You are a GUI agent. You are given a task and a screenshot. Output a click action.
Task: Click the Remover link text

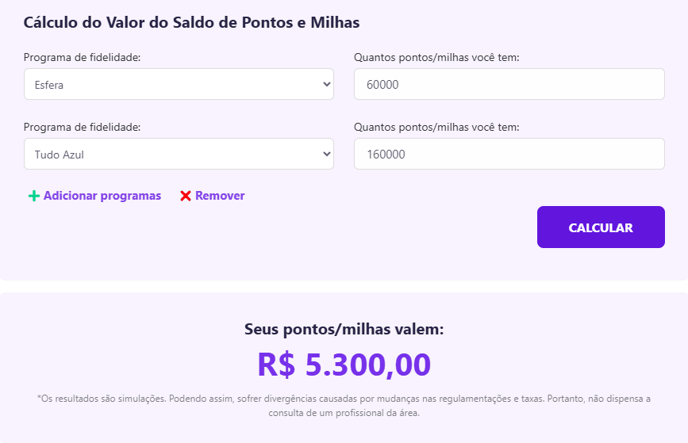(220, 196)
